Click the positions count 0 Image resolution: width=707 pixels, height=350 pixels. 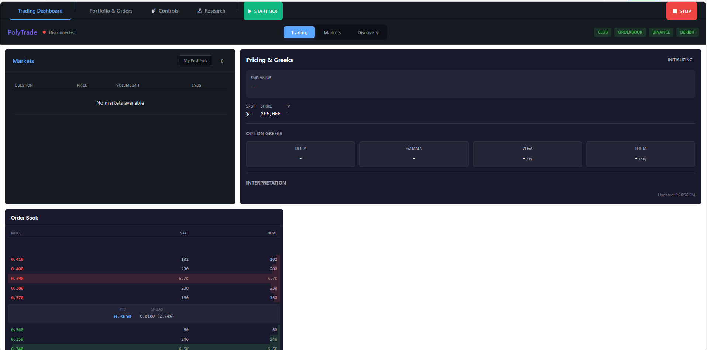222,61
